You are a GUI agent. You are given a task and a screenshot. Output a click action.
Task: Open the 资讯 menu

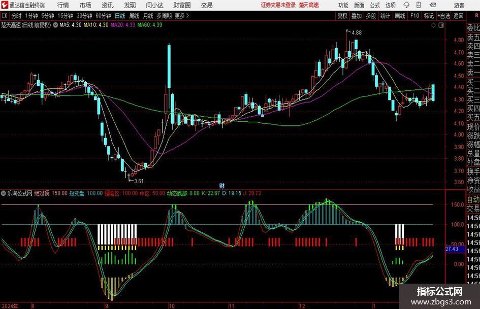click(x=108, y=5)
